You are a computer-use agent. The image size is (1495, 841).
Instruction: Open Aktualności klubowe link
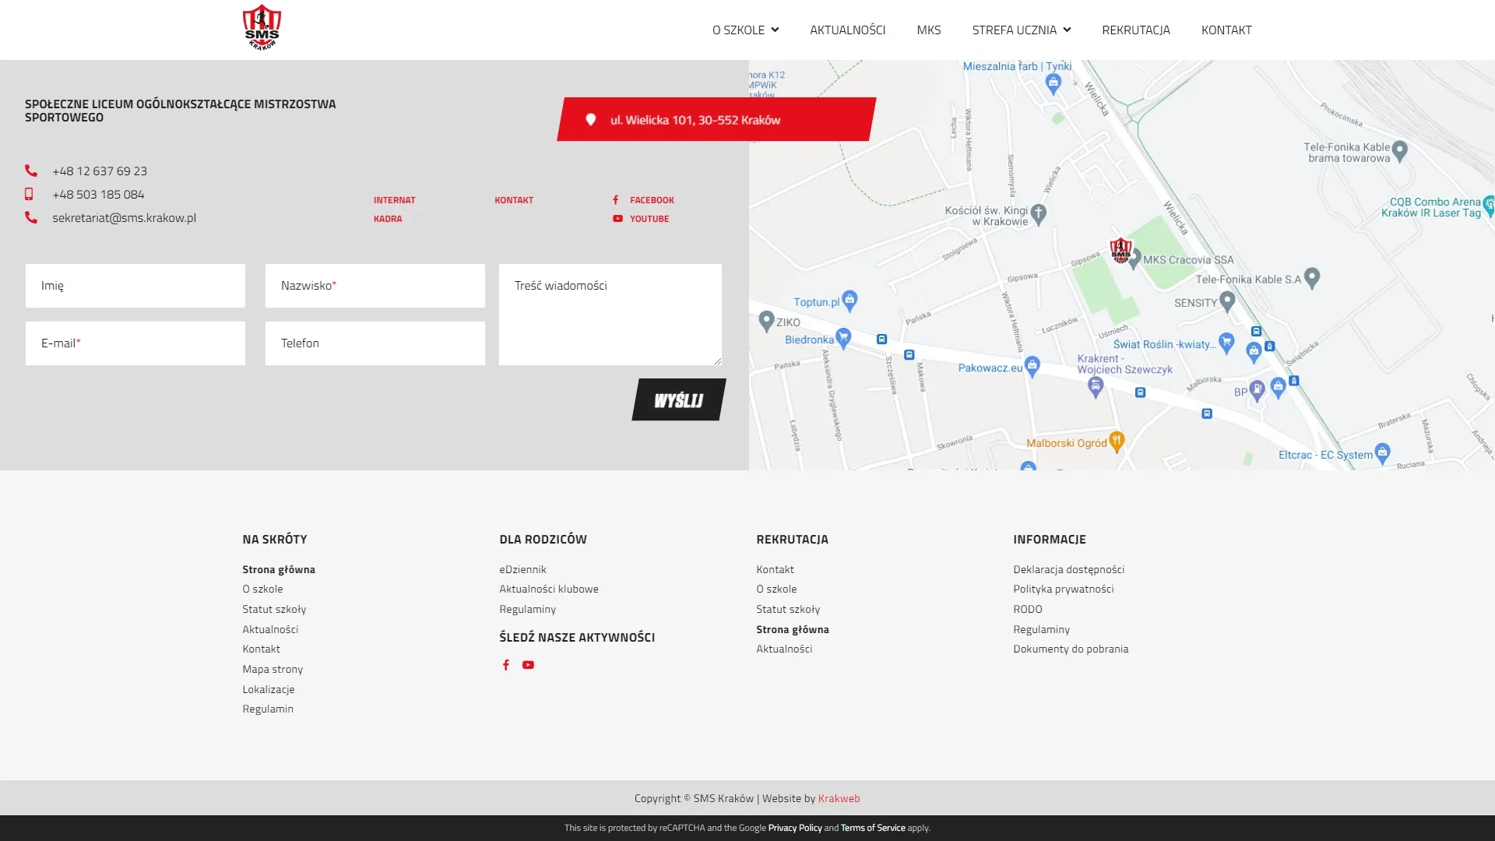pyautogui.click(x=549, y=589)
